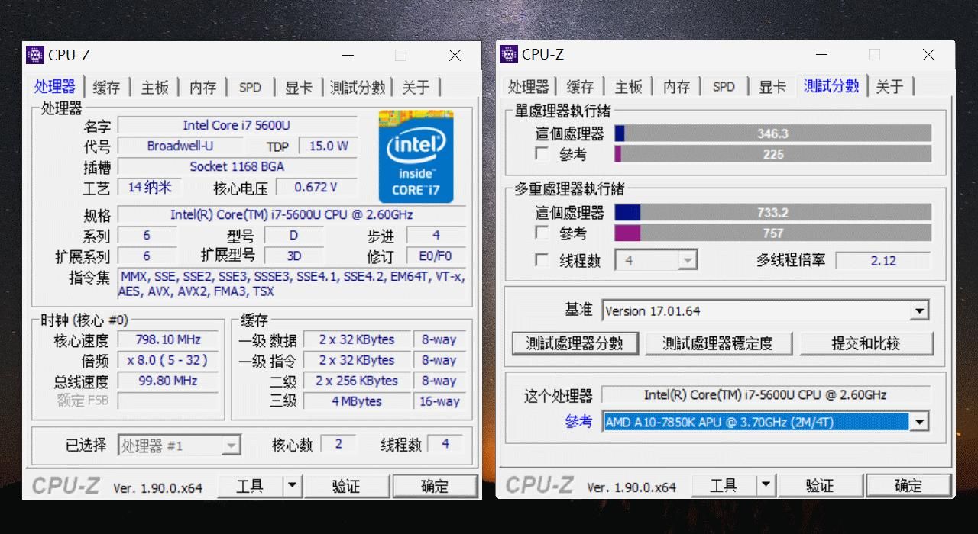
Task: Click the 插槽 field Socket 1168 BGA
Action: click(x=237, y=166)
